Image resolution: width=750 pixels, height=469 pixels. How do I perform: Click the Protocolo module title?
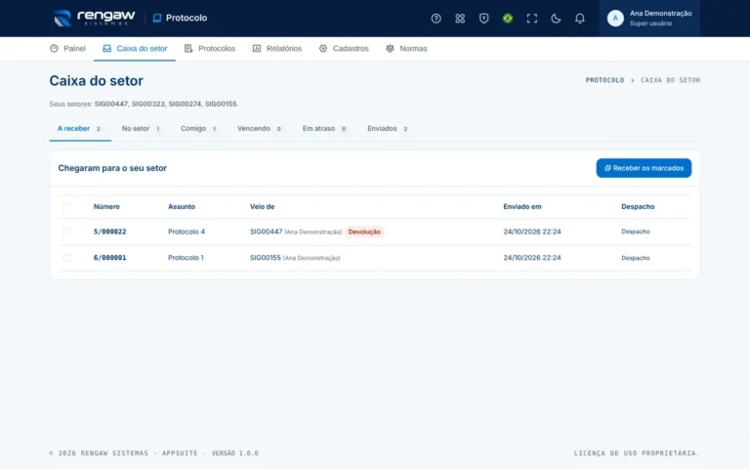pyautogui.click(x=187, y=19)
